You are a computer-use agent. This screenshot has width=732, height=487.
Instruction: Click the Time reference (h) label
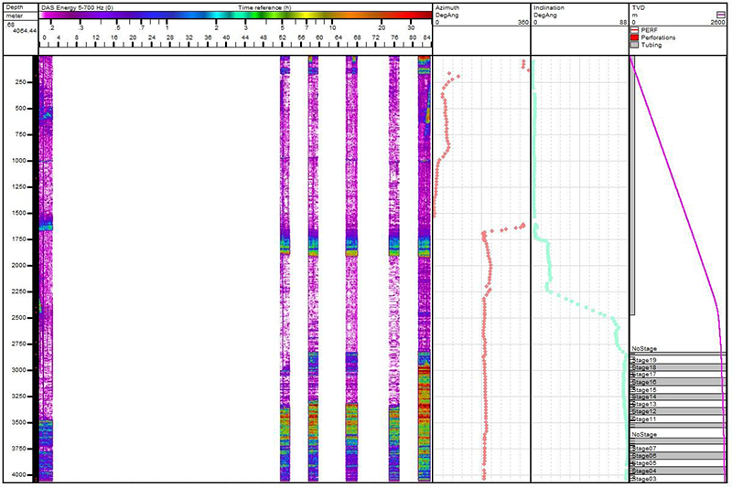pos(264,8)
